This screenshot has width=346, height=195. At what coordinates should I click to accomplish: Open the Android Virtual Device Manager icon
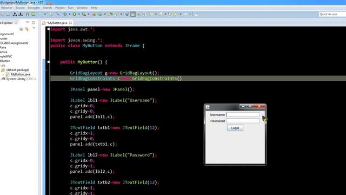(33, 15)
